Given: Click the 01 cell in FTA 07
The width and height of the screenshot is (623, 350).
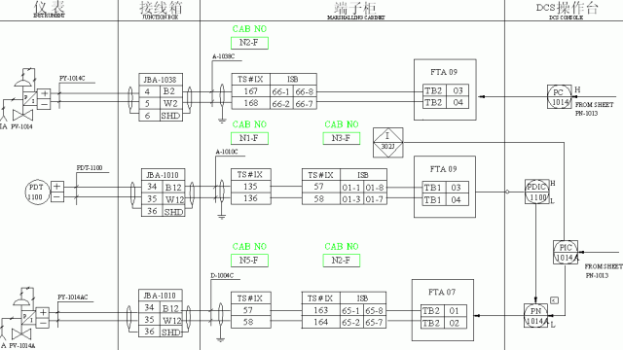Looking at the screenshot, I should [x=455, y=311].
